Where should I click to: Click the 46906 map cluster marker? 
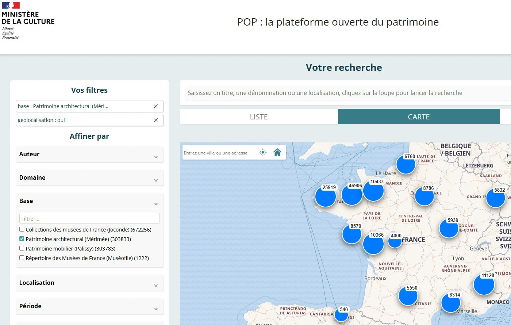[351, 195]
